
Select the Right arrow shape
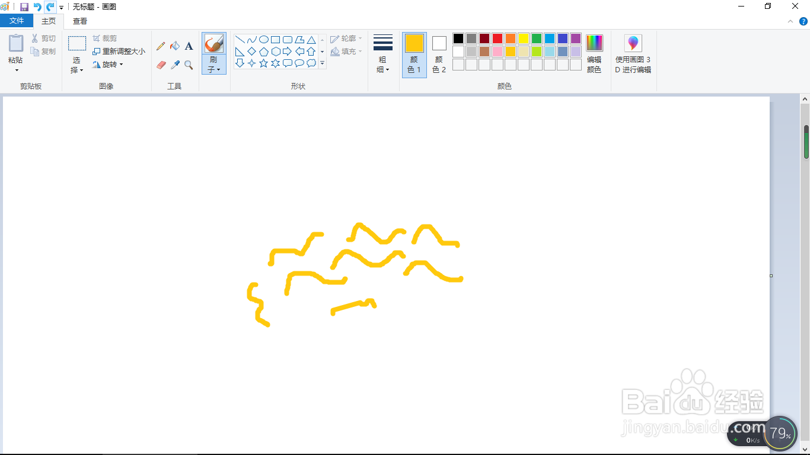288,52
